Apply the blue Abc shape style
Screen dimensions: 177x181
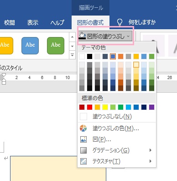(x=30, y=46)
